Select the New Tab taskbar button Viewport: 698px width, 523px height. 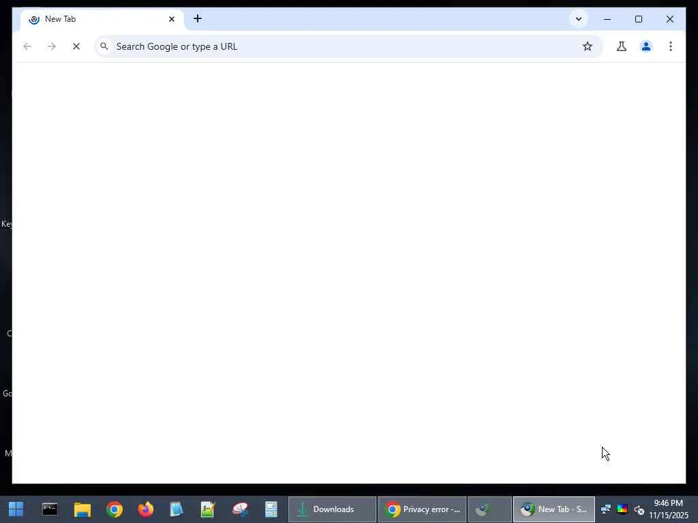[553, 509]
